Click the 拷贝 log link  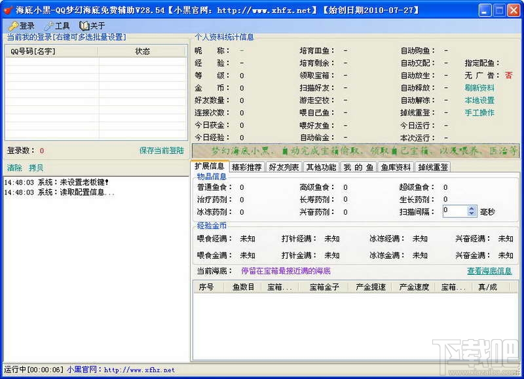coord(36,168)
